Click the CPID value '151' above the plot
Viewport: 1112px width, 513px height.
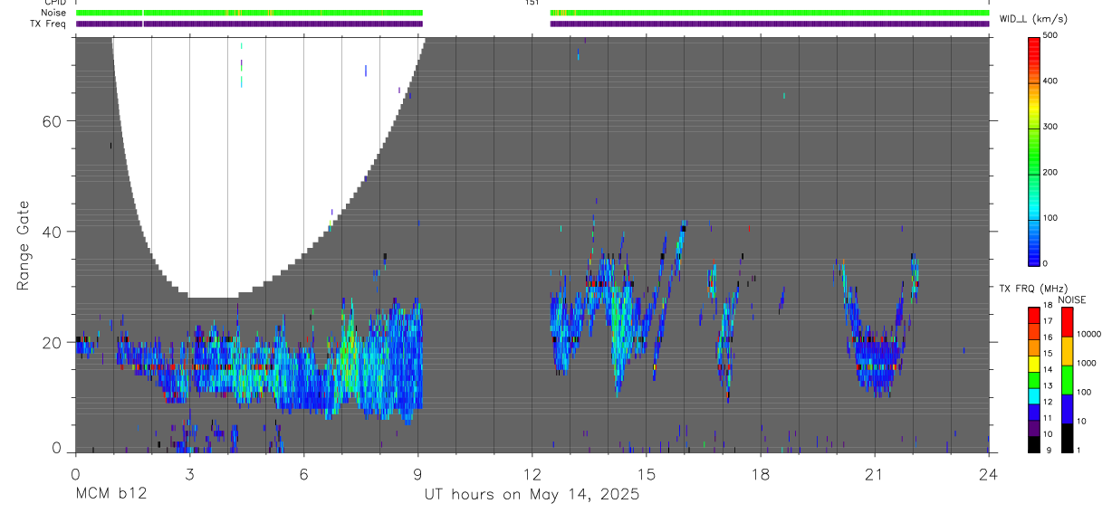click(x=532, y=3)
